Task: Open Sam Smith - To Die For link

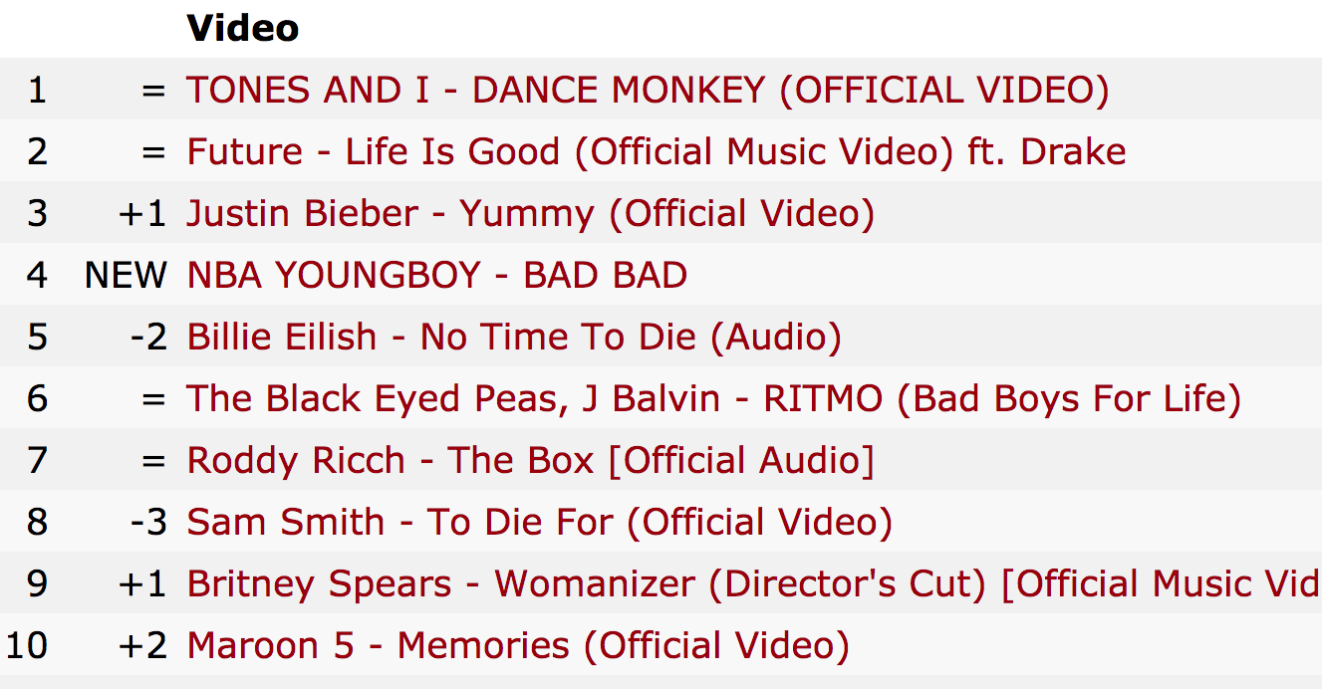Action: coord(539,523)
